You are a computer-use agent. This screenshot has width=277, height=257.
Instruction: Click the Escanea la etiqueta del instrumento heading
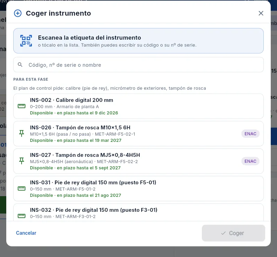(89, 38)
